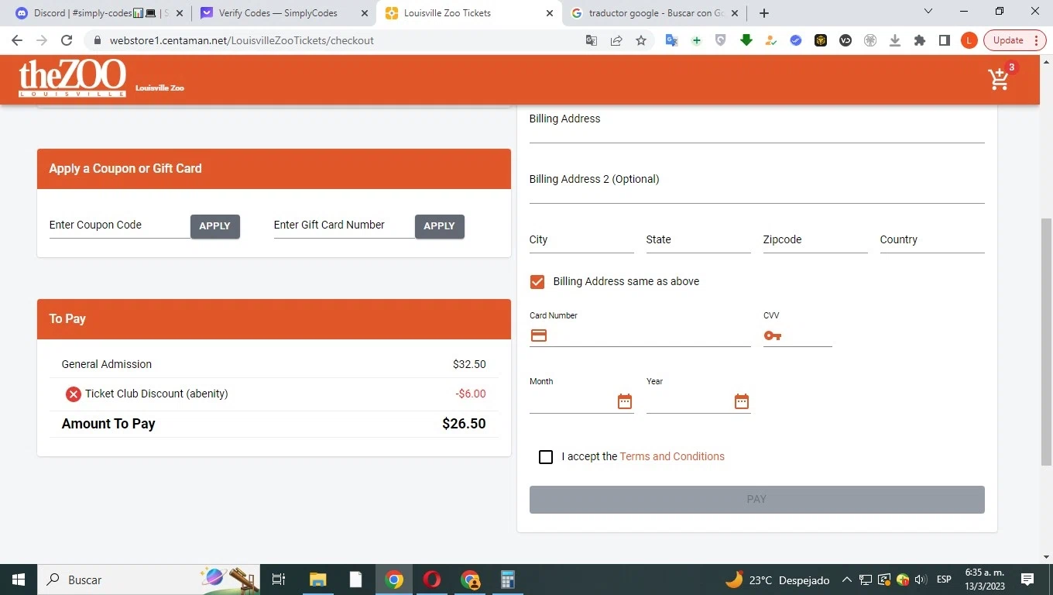Toggle the browser side panel

coord(945,40)
